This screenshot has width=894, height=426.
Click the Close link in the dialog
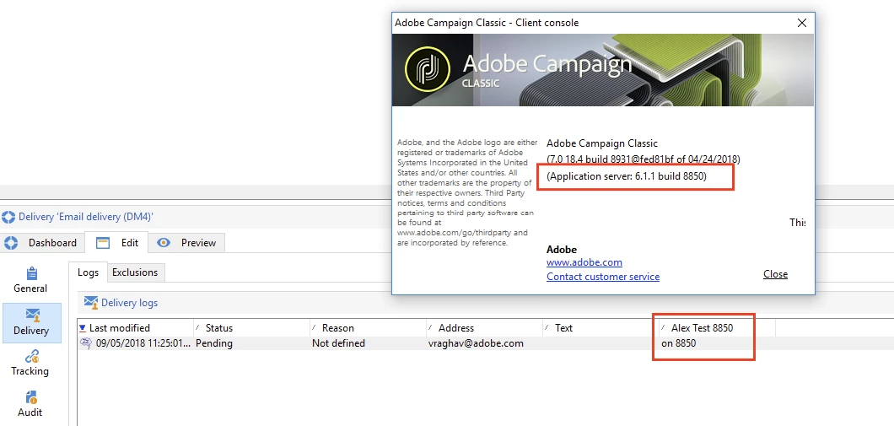coord(775,274)
